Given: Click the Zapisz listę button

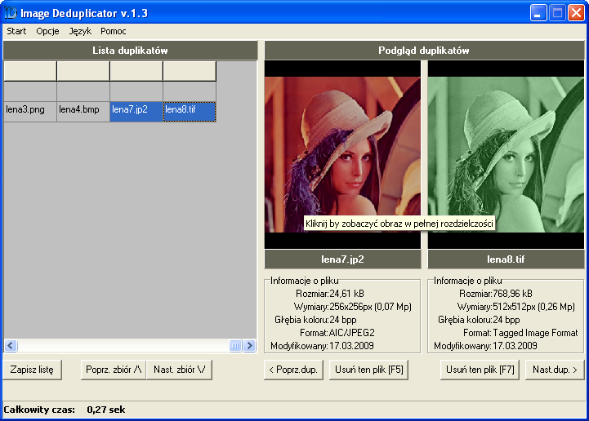Looking at the screenshot, I should tap(32, 370).
